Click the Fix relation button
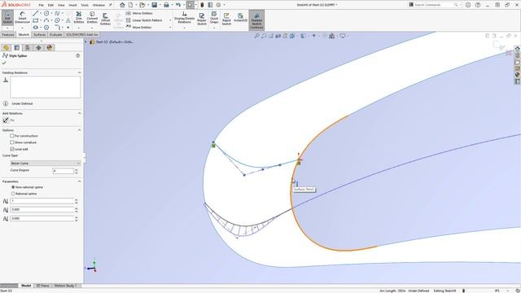This screenshot has height=293, width=521. pyautogui.click(x=6, y=120)
